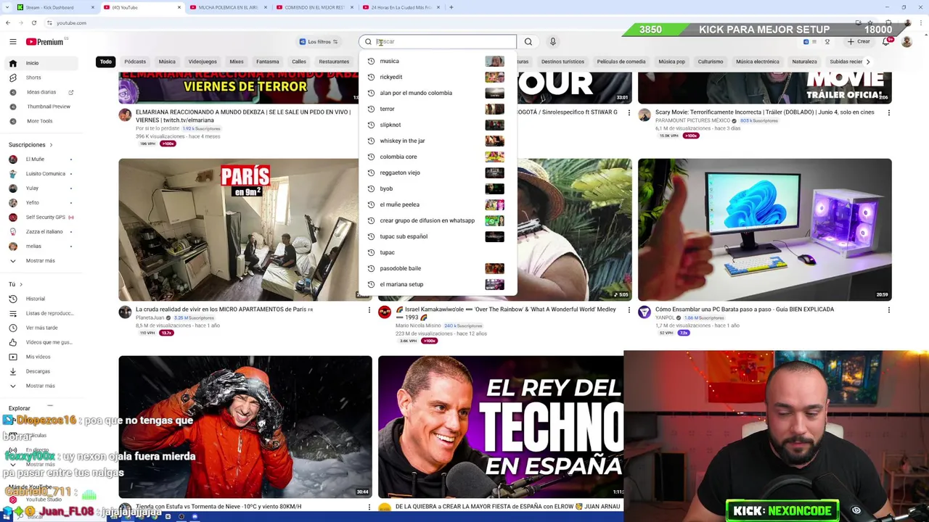Screen dimensions: 929x522
Task: Expand Mostrar más under Suscripciones
Action: coord(40,261)
